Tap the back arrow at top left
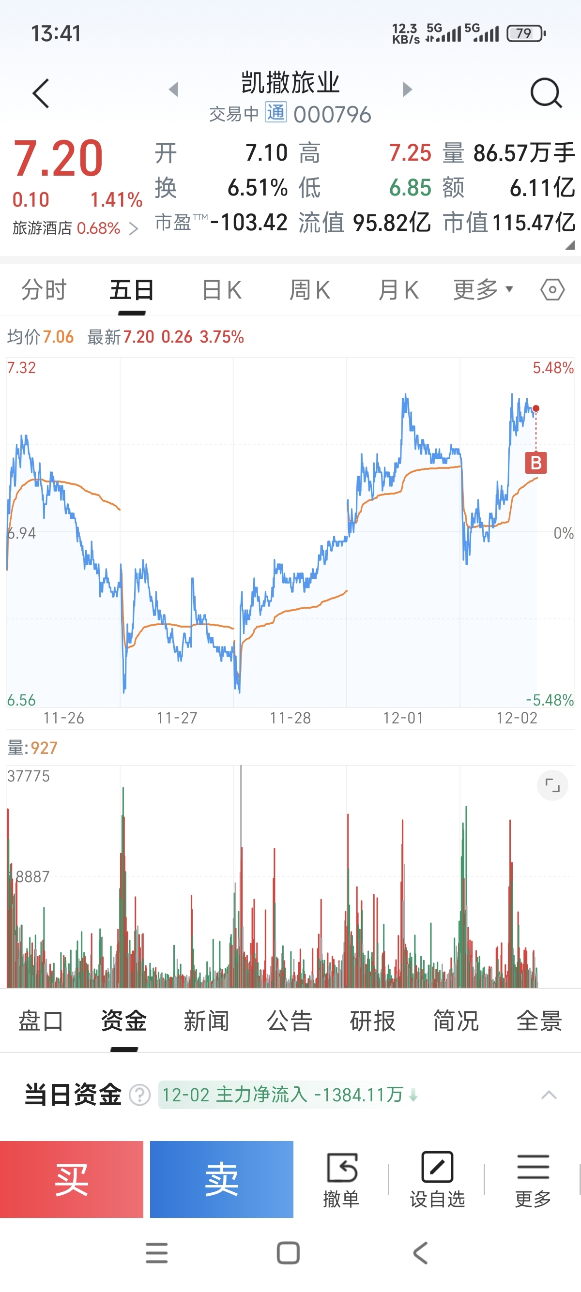The width and height of the screenshot is (581, 1292). point(41,93)
